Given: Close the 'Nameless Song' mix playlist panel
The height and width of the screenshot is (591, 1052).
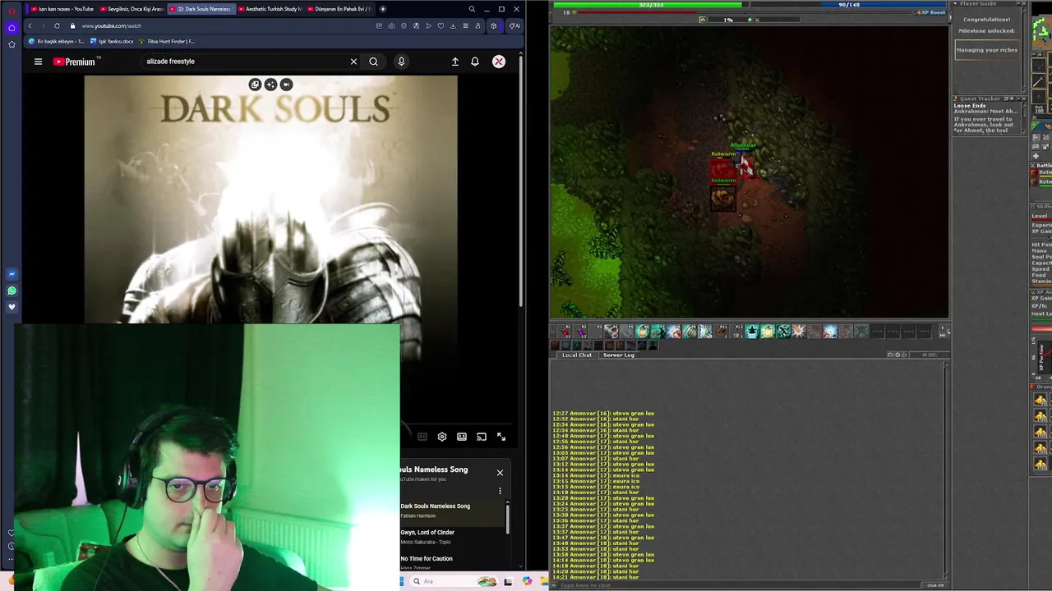Looking at the screenshot, I should point(500,473).
